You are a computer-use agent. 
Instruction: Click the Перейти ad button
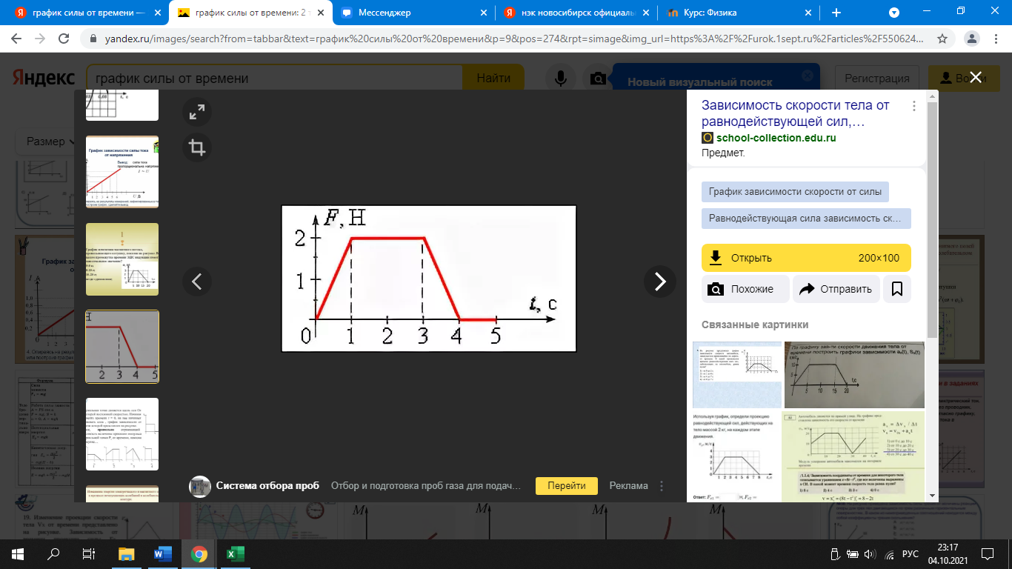click(567, 486)
